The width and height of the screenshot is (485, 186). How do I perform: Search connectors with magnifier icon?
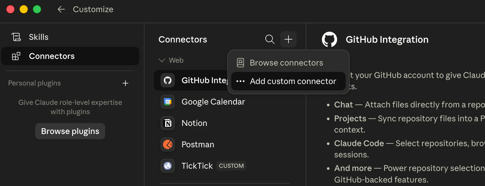click(270, 39)
